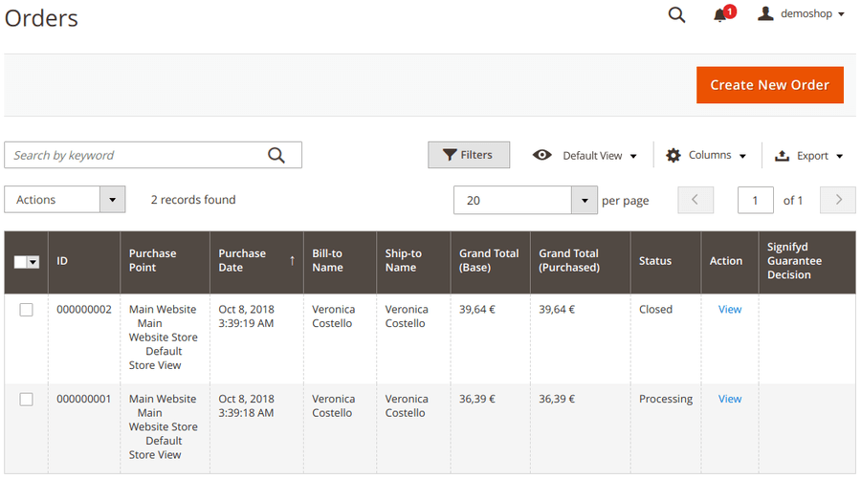Sort by Status column header
861x479 pixels.
pyautogui.click(x=655, y=261)
